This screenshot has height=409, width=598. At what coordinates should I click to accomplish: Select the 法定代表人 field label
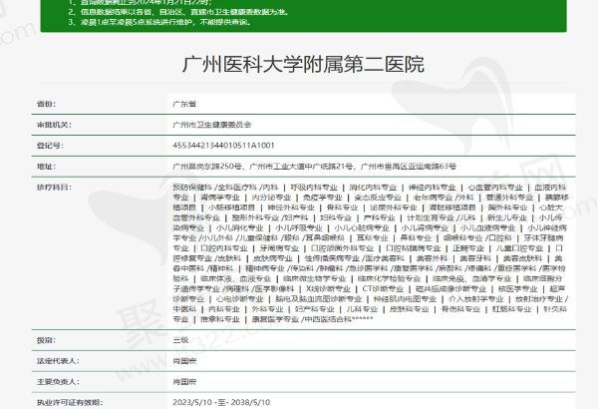coord(58,361)
